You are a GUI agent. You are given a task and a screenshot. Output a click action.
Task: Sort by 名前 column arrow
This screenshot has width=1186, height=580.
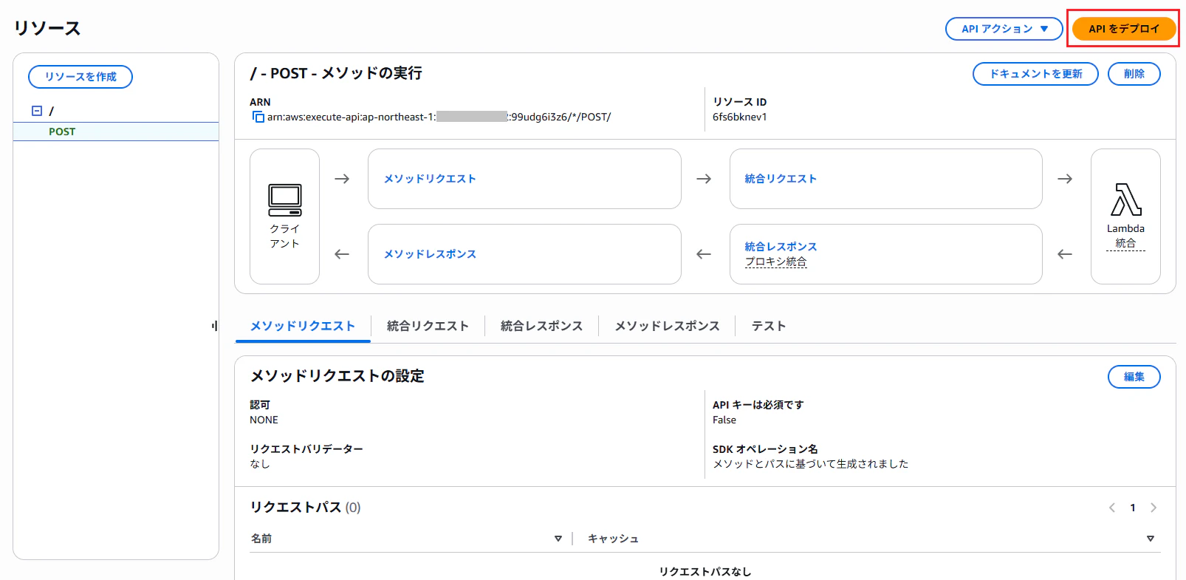558,539
